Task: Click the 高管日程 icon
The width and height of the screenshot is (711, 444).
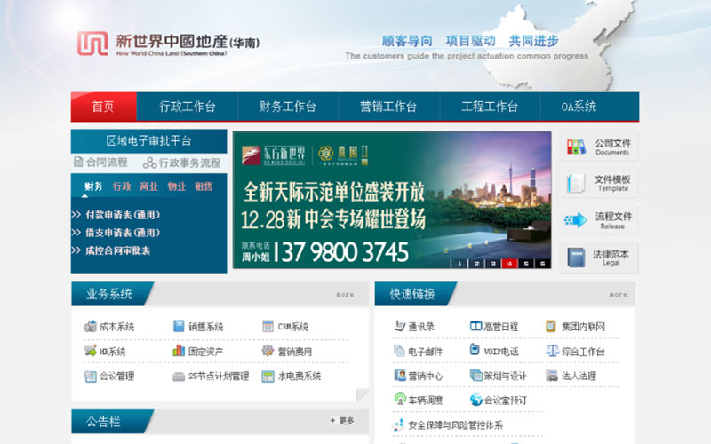Action: pos(475,326)
